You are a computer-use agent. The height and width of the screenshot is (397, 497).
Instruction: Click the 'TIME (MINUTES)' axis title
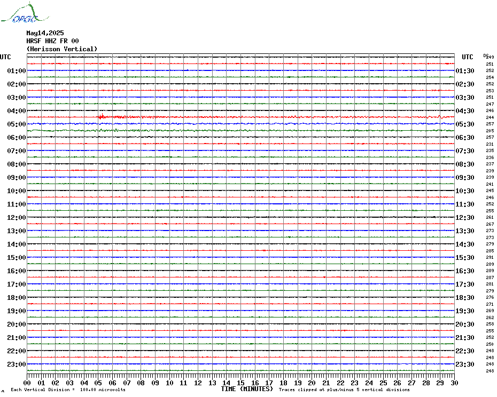(247, 389)
